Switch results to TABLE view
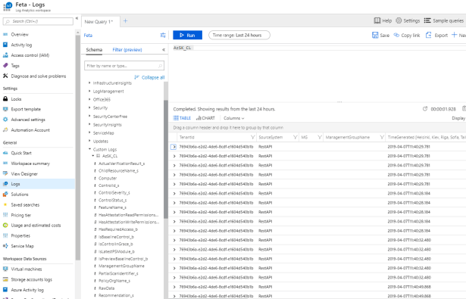The height and width of the screenshot is (299, 466). pyautogui.click(x=182, y=118)
